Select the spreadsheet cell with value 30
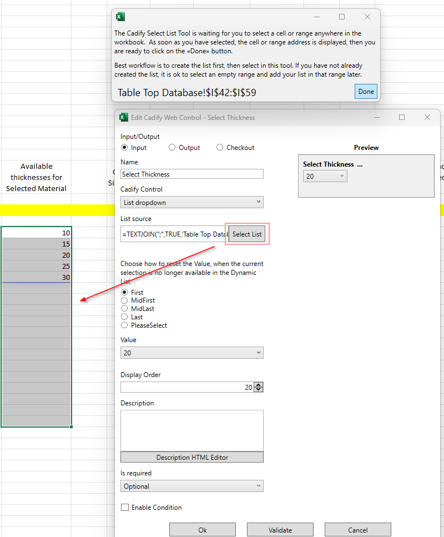The height and width of the screenshot is (537, 444). tap(36, 277)
